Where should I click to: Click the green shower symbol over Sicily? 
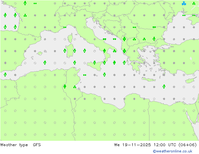click(94, 63)
